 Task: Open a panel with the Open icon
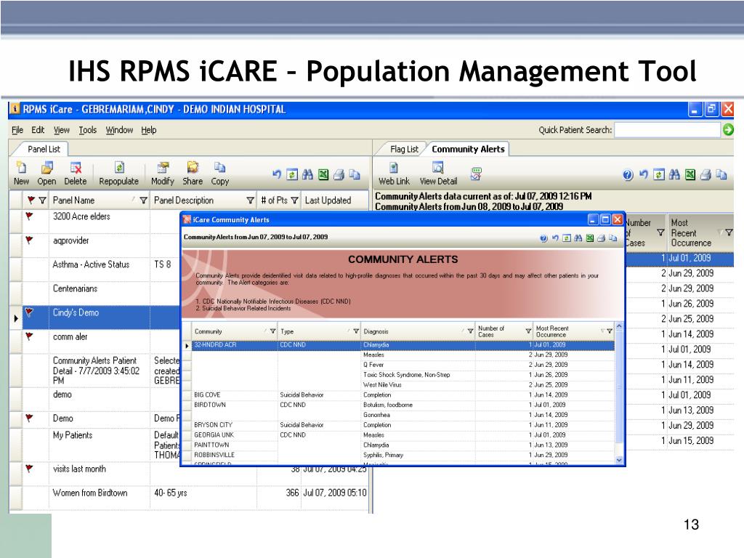[x=47, y=168]
